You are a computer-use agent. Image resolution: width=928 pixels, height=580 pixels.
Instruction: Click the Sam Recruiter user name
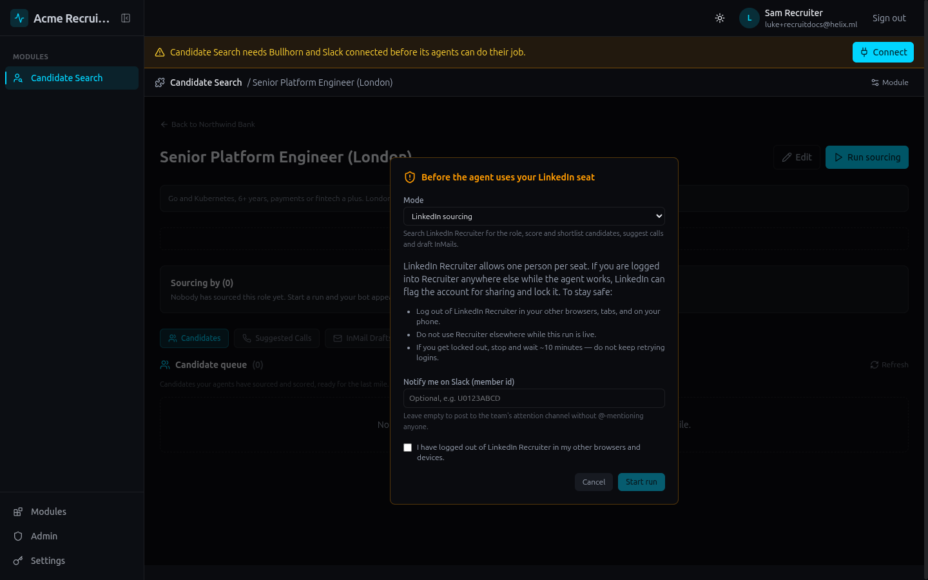[793, 13]
